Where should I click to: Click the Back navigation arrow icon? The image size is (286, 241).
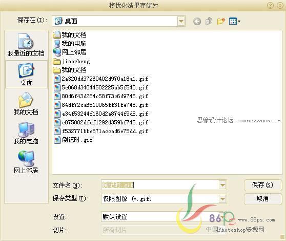click(197, 22)
